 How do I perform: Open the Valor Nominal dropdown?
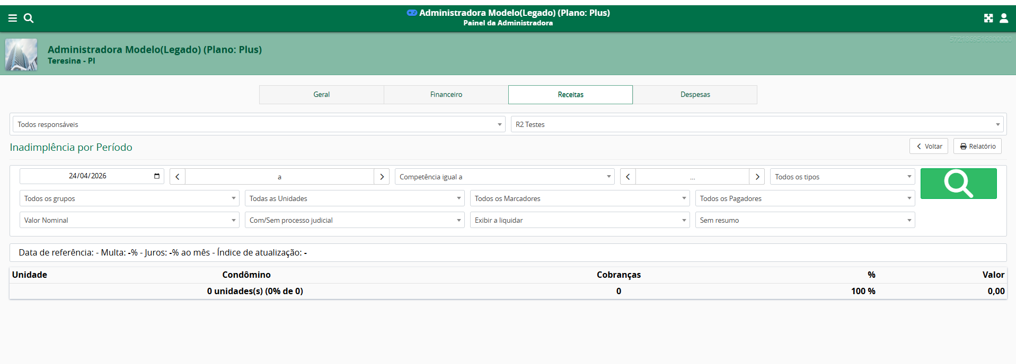click(x=129, y=220)
